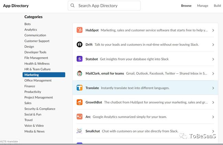
Task: Click the Statsbot app name
Action: (x=92, y=59)
